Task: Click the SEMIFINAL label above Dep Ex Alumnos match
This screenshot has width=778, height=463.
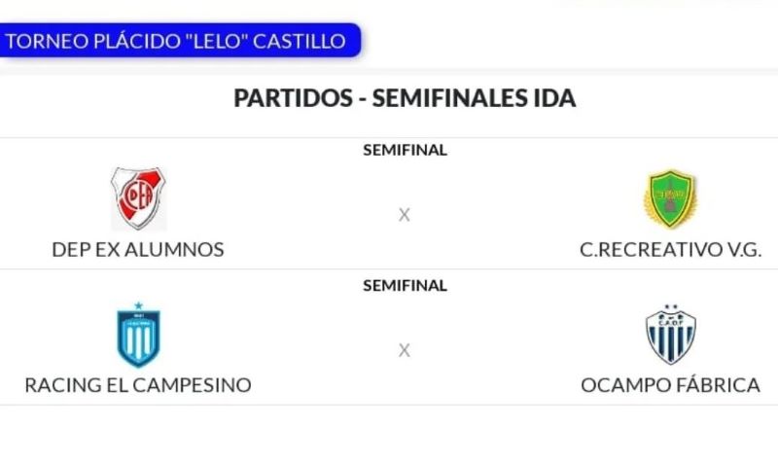Action: click(x=405, y=150)
